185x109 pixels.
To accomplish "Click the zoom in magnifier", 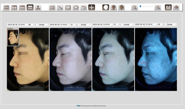I will click(158, 7).
